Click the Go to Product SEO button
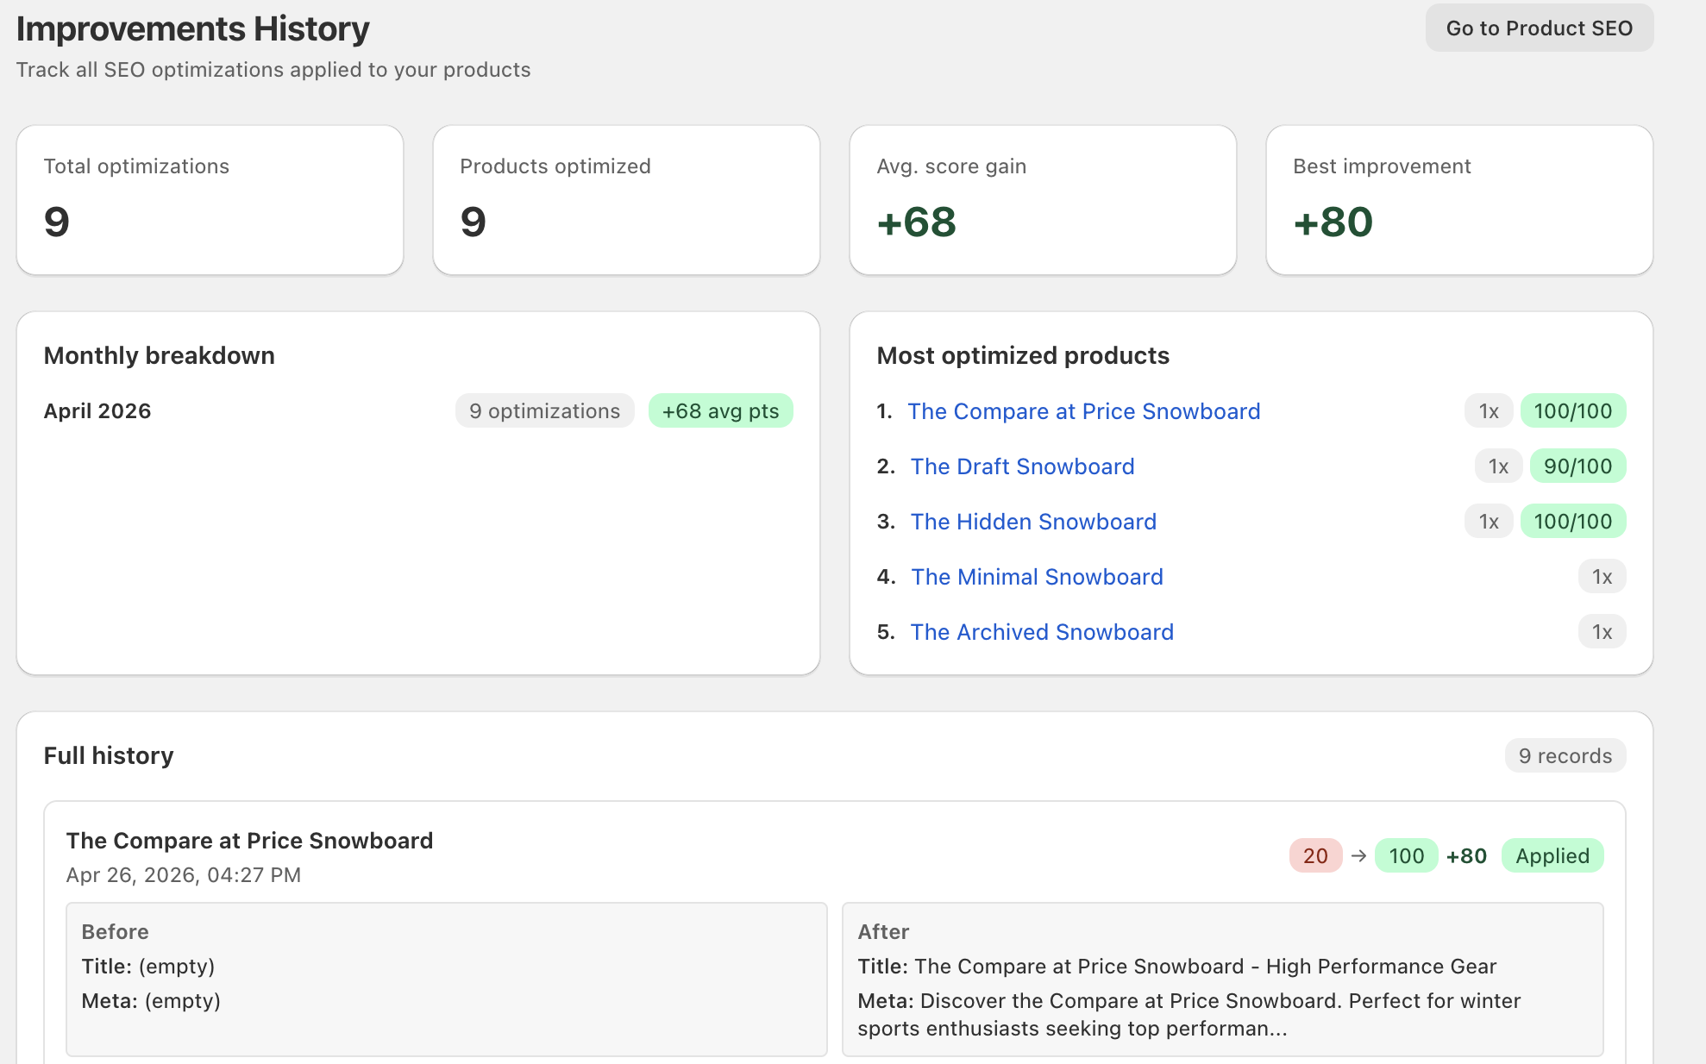Screen dimensions: 1706x1064 (1539, 28)
